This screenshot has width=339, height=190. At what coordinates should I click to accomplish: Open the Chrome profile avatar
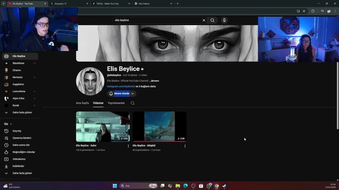329,11
